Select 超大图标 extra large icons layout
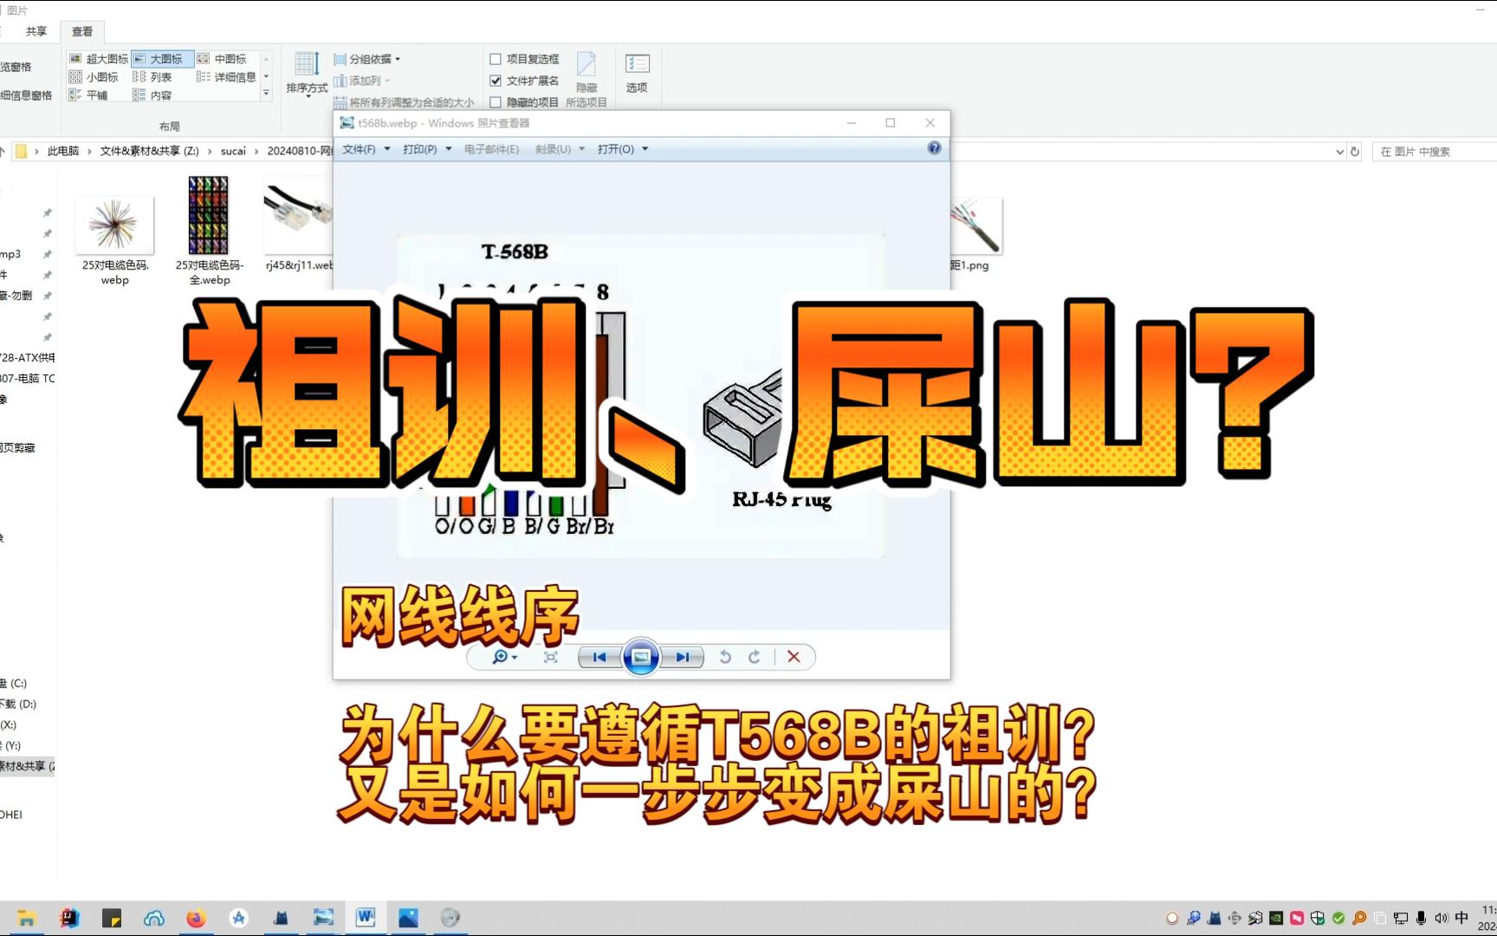 pyautogui.click(x=99, y=59)
